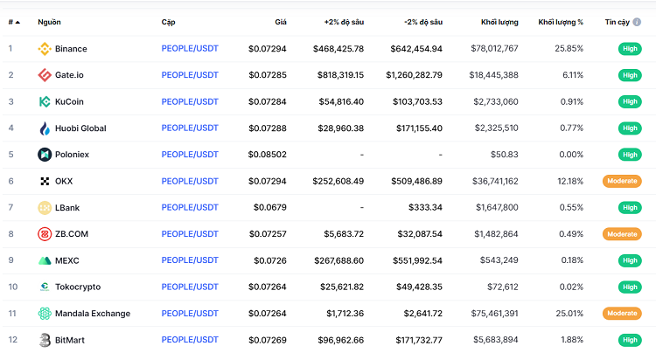
Task: Click the OKX logo icon
Action: tap(45, 182)
